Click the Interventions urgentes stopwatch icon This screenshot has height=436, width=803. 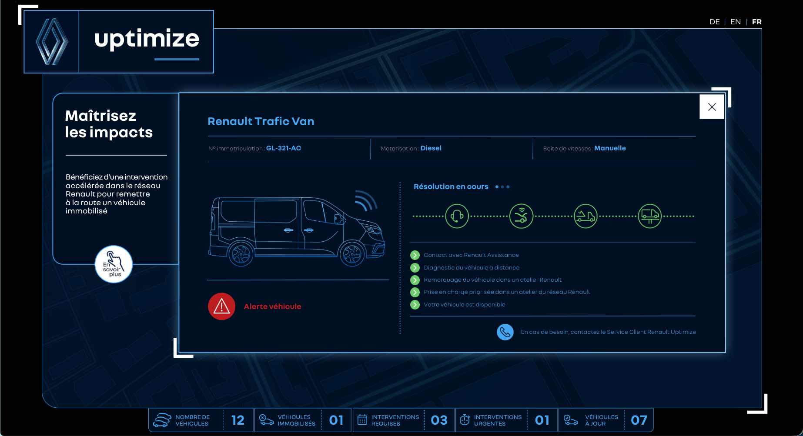coord(465,420)
